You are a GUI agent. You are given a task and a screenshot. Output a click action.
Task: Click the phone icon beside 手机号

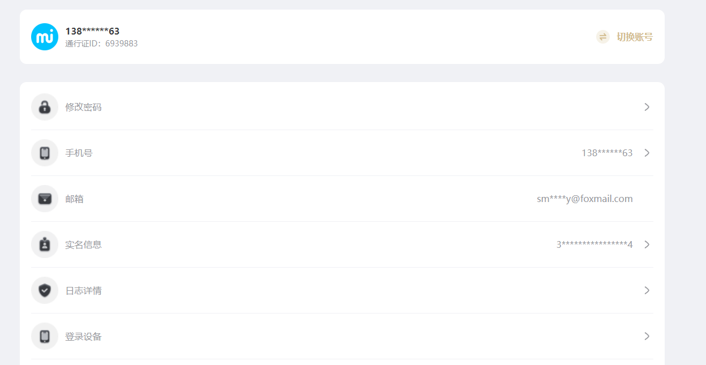45,153
